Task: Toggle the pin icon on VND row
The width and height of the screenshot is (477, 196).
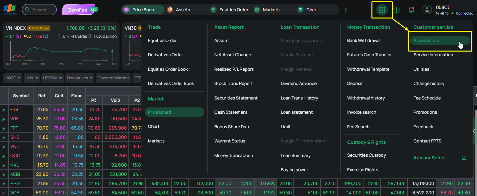Action: [x=4, y=147]
